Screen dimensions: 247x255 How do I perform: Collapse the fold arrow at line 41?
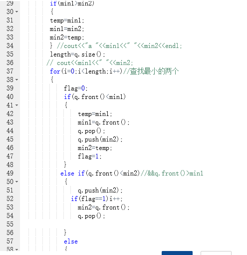point(16,105)
